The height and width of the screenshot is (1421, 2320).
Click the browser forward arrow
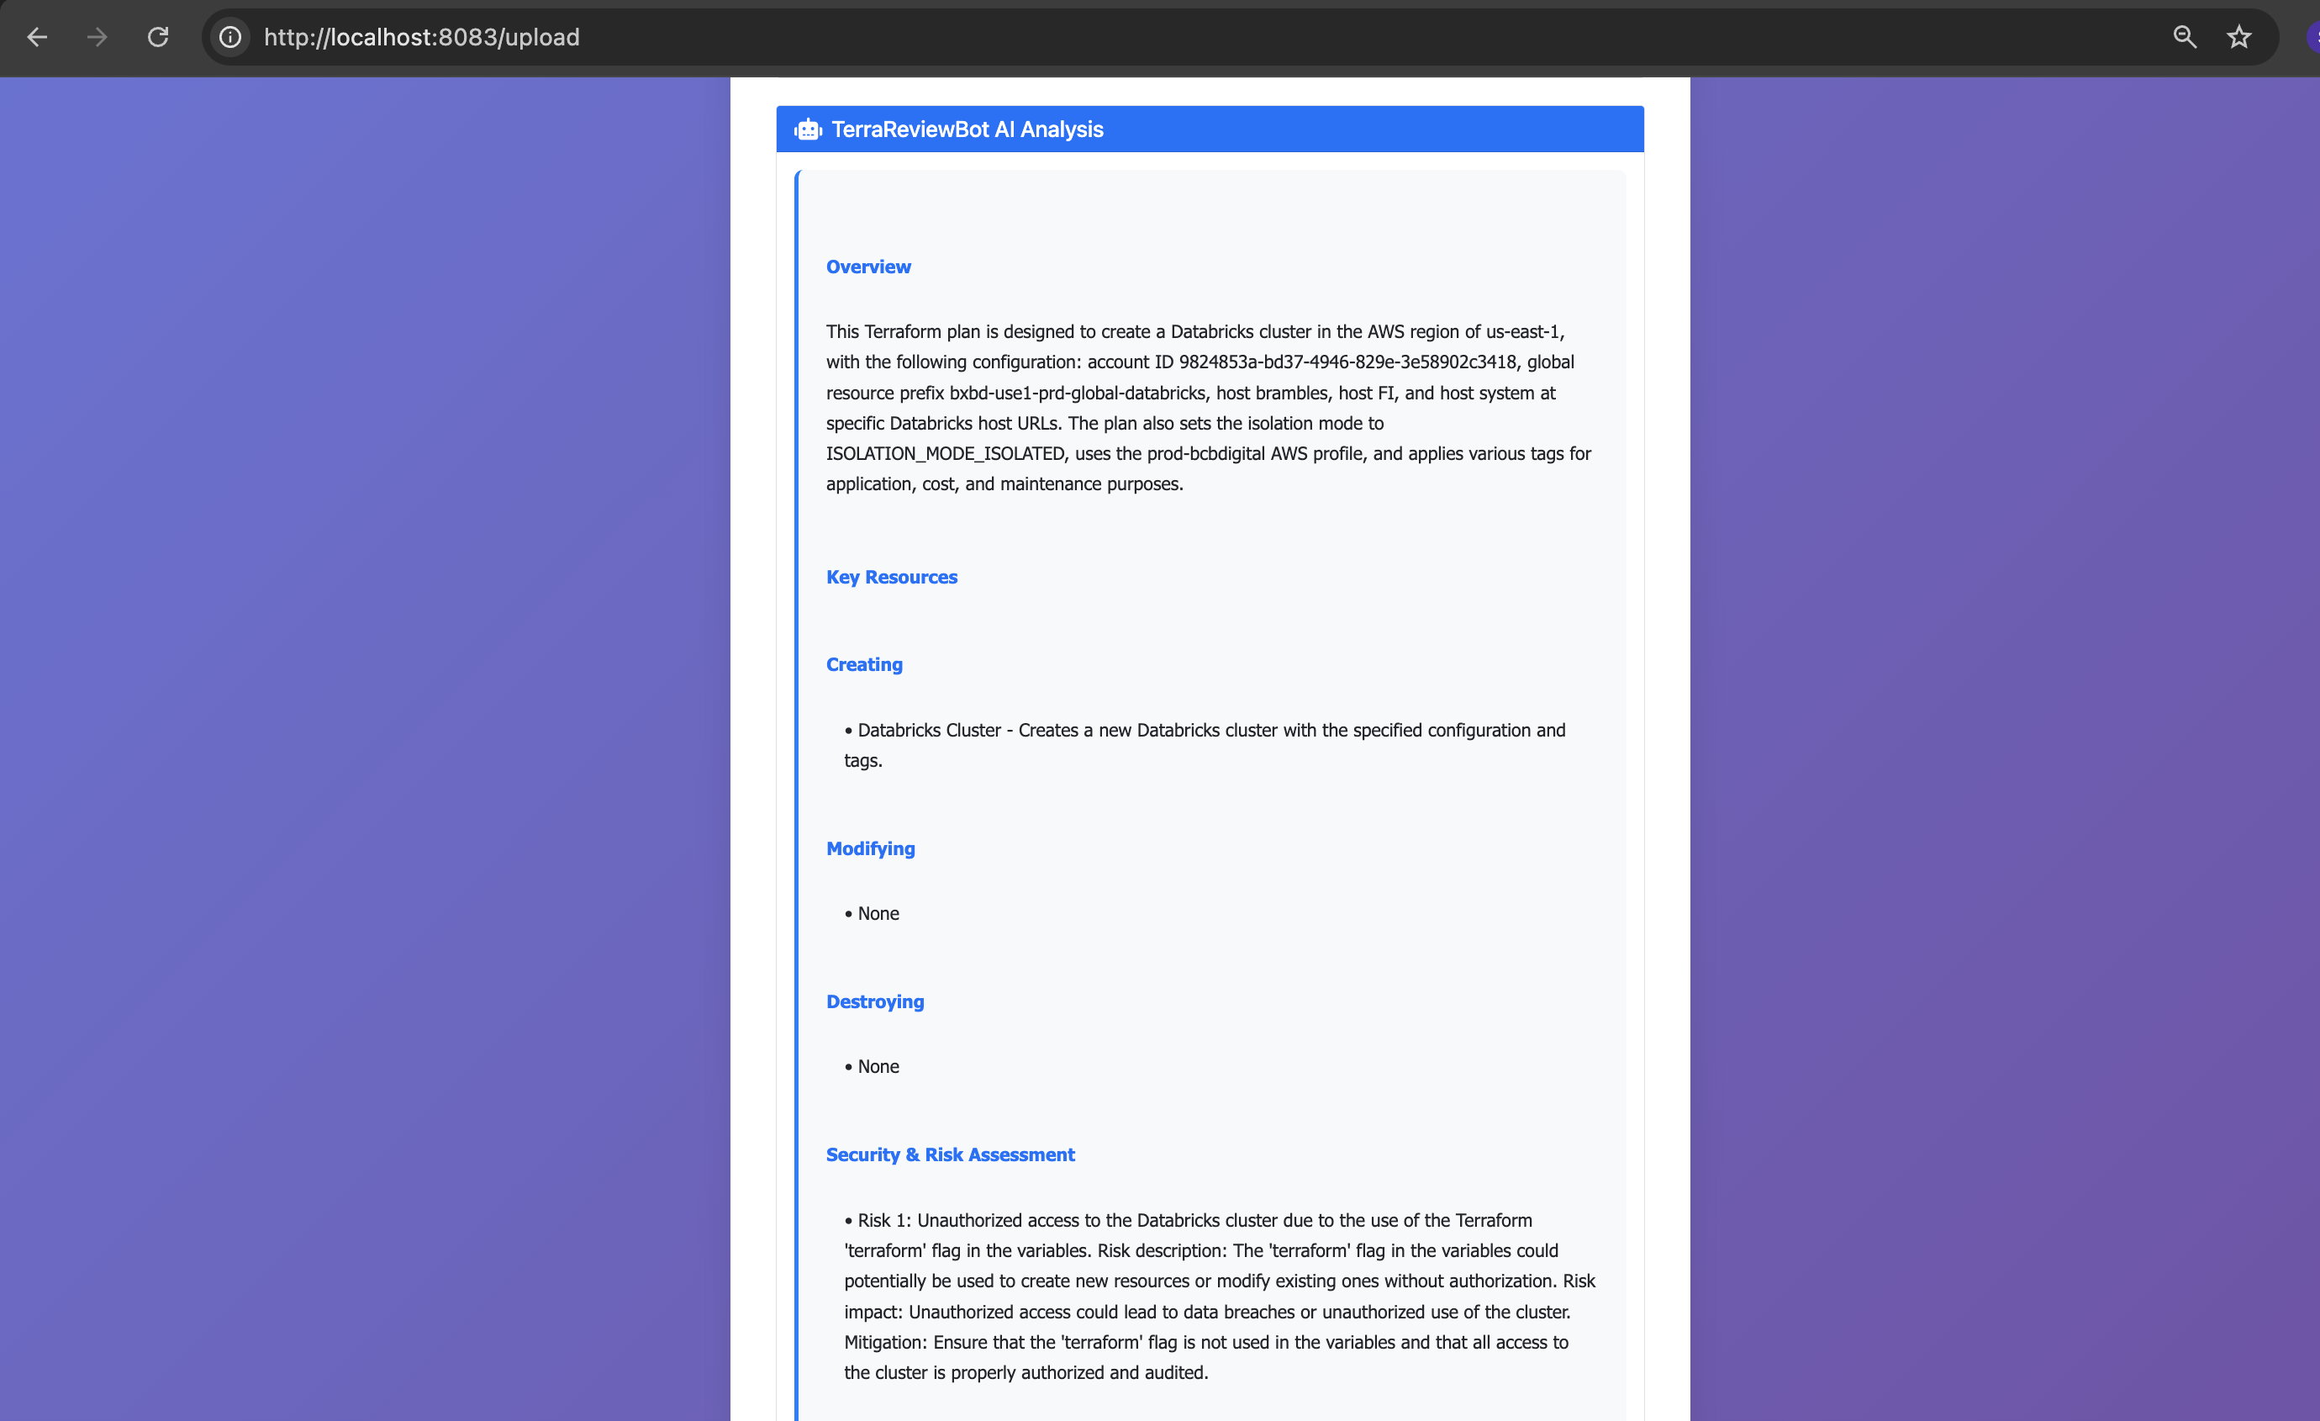click(97, 37)
